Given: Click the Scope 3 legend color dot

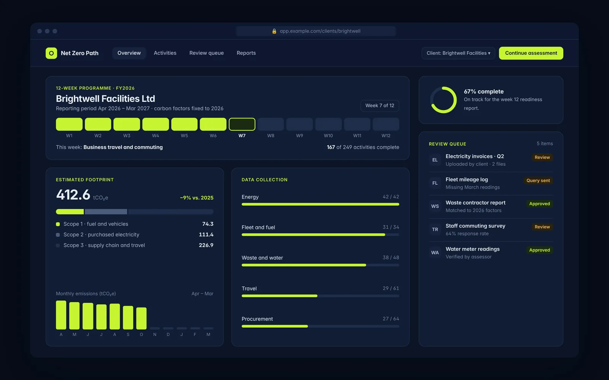Looking at the screenshot, I should pos(58,245).
